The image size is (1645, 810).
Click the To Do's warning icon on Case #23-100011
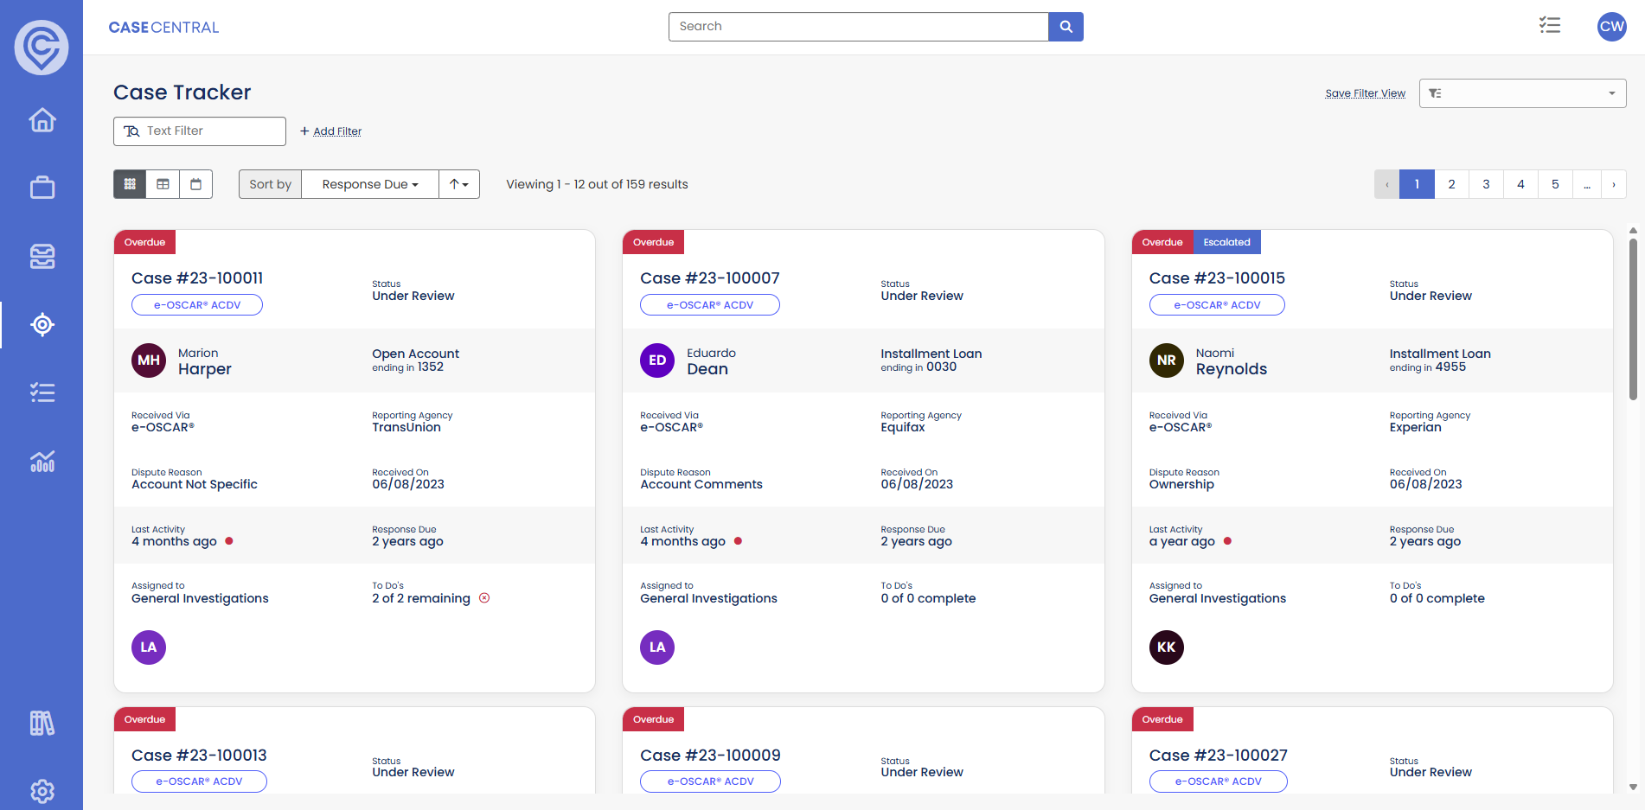click(x=484, y=598)
